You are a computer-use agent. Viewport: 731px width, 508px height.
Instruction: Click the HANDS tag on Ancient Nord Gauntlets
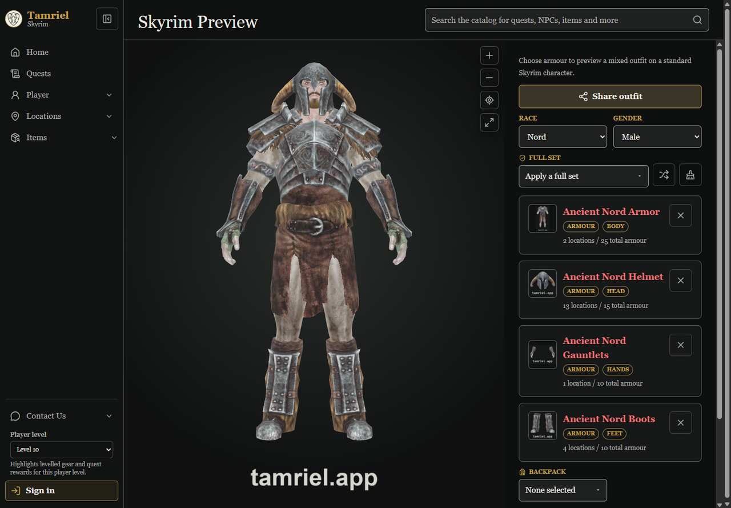[x=618, y=369]
